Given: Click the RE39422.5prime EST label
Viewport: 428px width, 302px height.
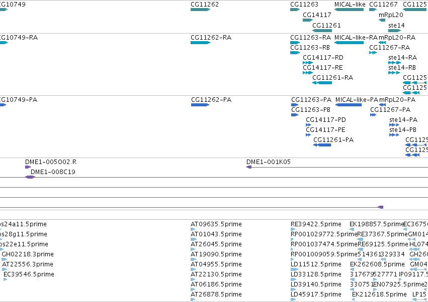Looking at the screenshot, I should 316,224.
